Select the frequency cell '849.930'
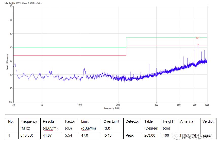The height and width of the screenshot is (146, 220). point(29,136)
